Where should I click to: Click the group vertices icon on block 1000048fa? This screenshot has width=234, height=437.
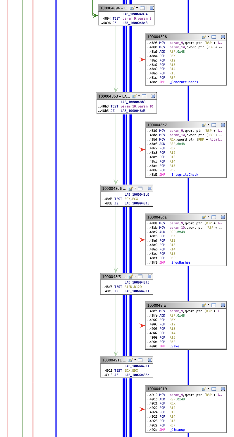[223, 305]
